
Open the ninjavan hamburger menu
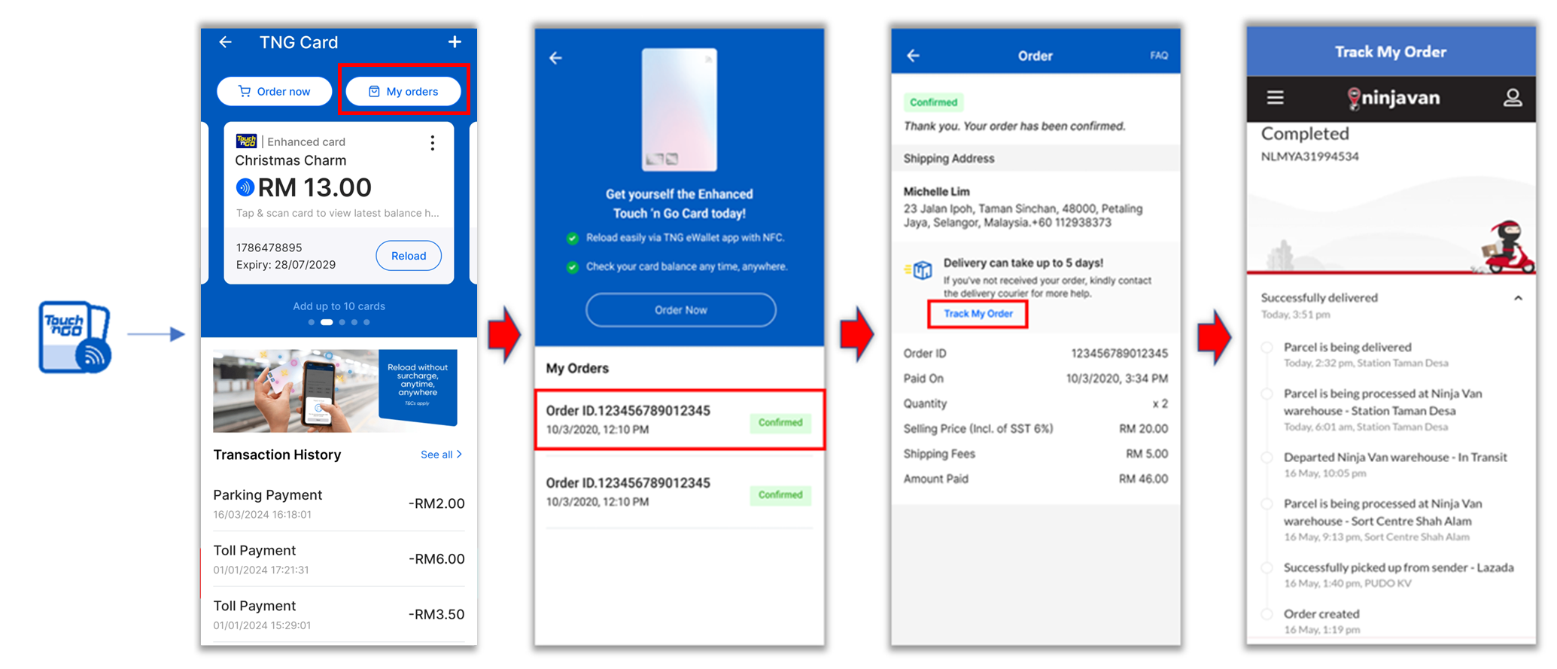pyautogui.click(x=1275, y=98)
